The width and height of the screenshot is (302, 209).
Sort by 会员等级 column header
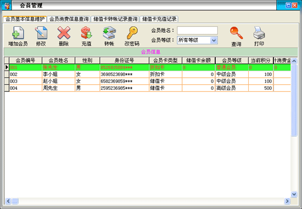[232, 60]
